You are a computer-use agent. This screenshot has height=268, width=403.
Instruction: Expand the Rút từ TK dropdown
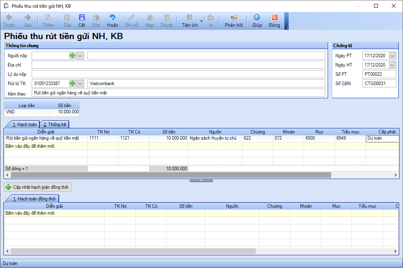click(x=80, y=83)
